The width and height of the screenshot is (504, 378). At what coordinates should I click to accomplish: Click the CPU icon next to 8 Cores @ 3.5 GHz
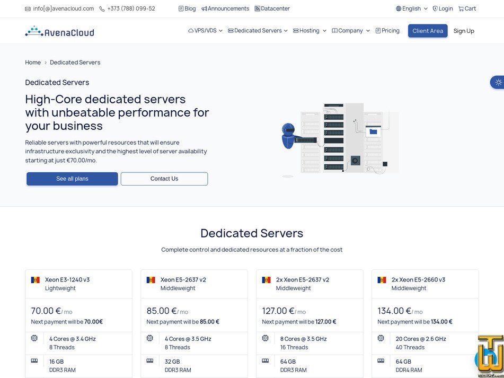click(265, 338)
